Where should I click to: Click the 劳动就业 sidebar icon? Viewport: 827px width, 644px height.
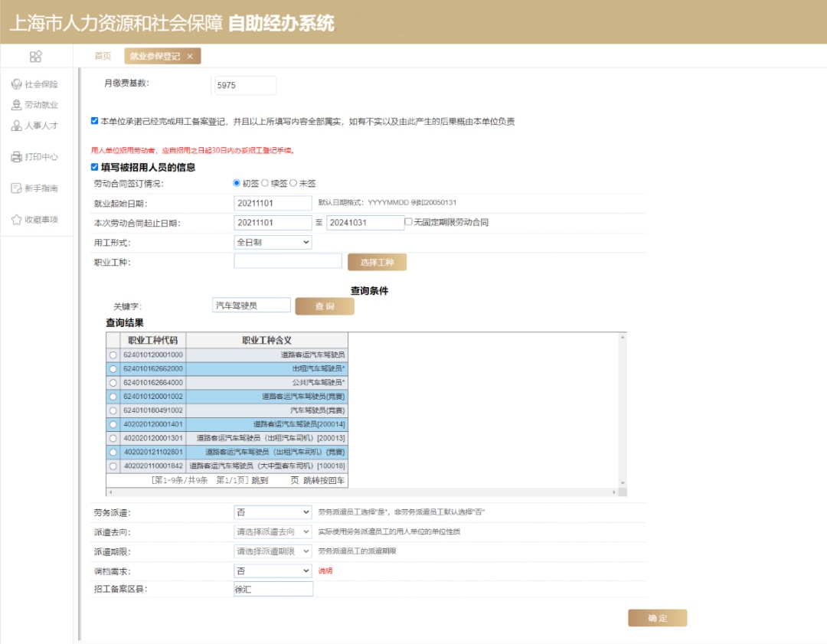pyautogui.click(x=16, y=105)
